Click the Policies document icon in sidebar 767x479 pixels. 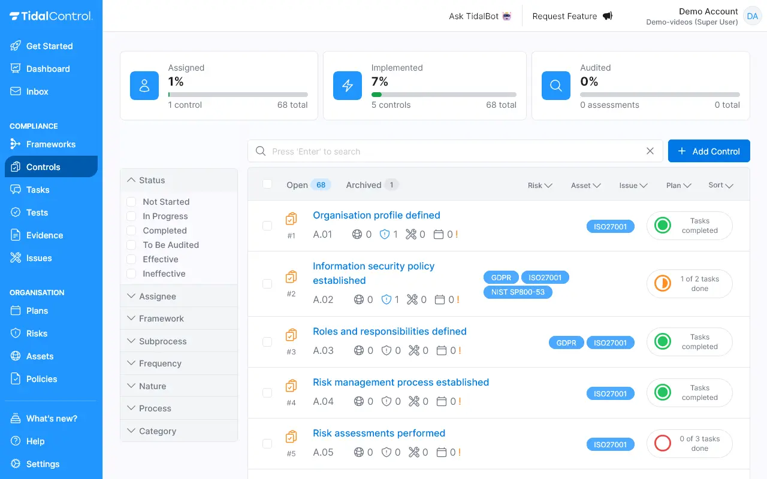[x=16, y=379]
